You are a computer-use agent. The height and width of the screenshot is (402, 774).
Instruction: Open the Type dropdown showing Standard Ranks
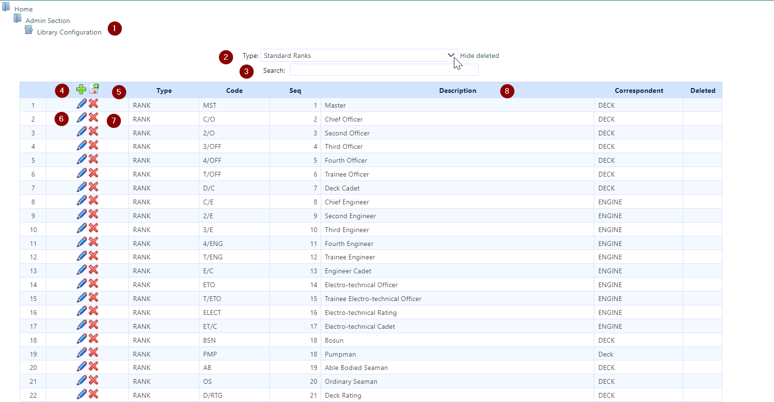(358, 56)
